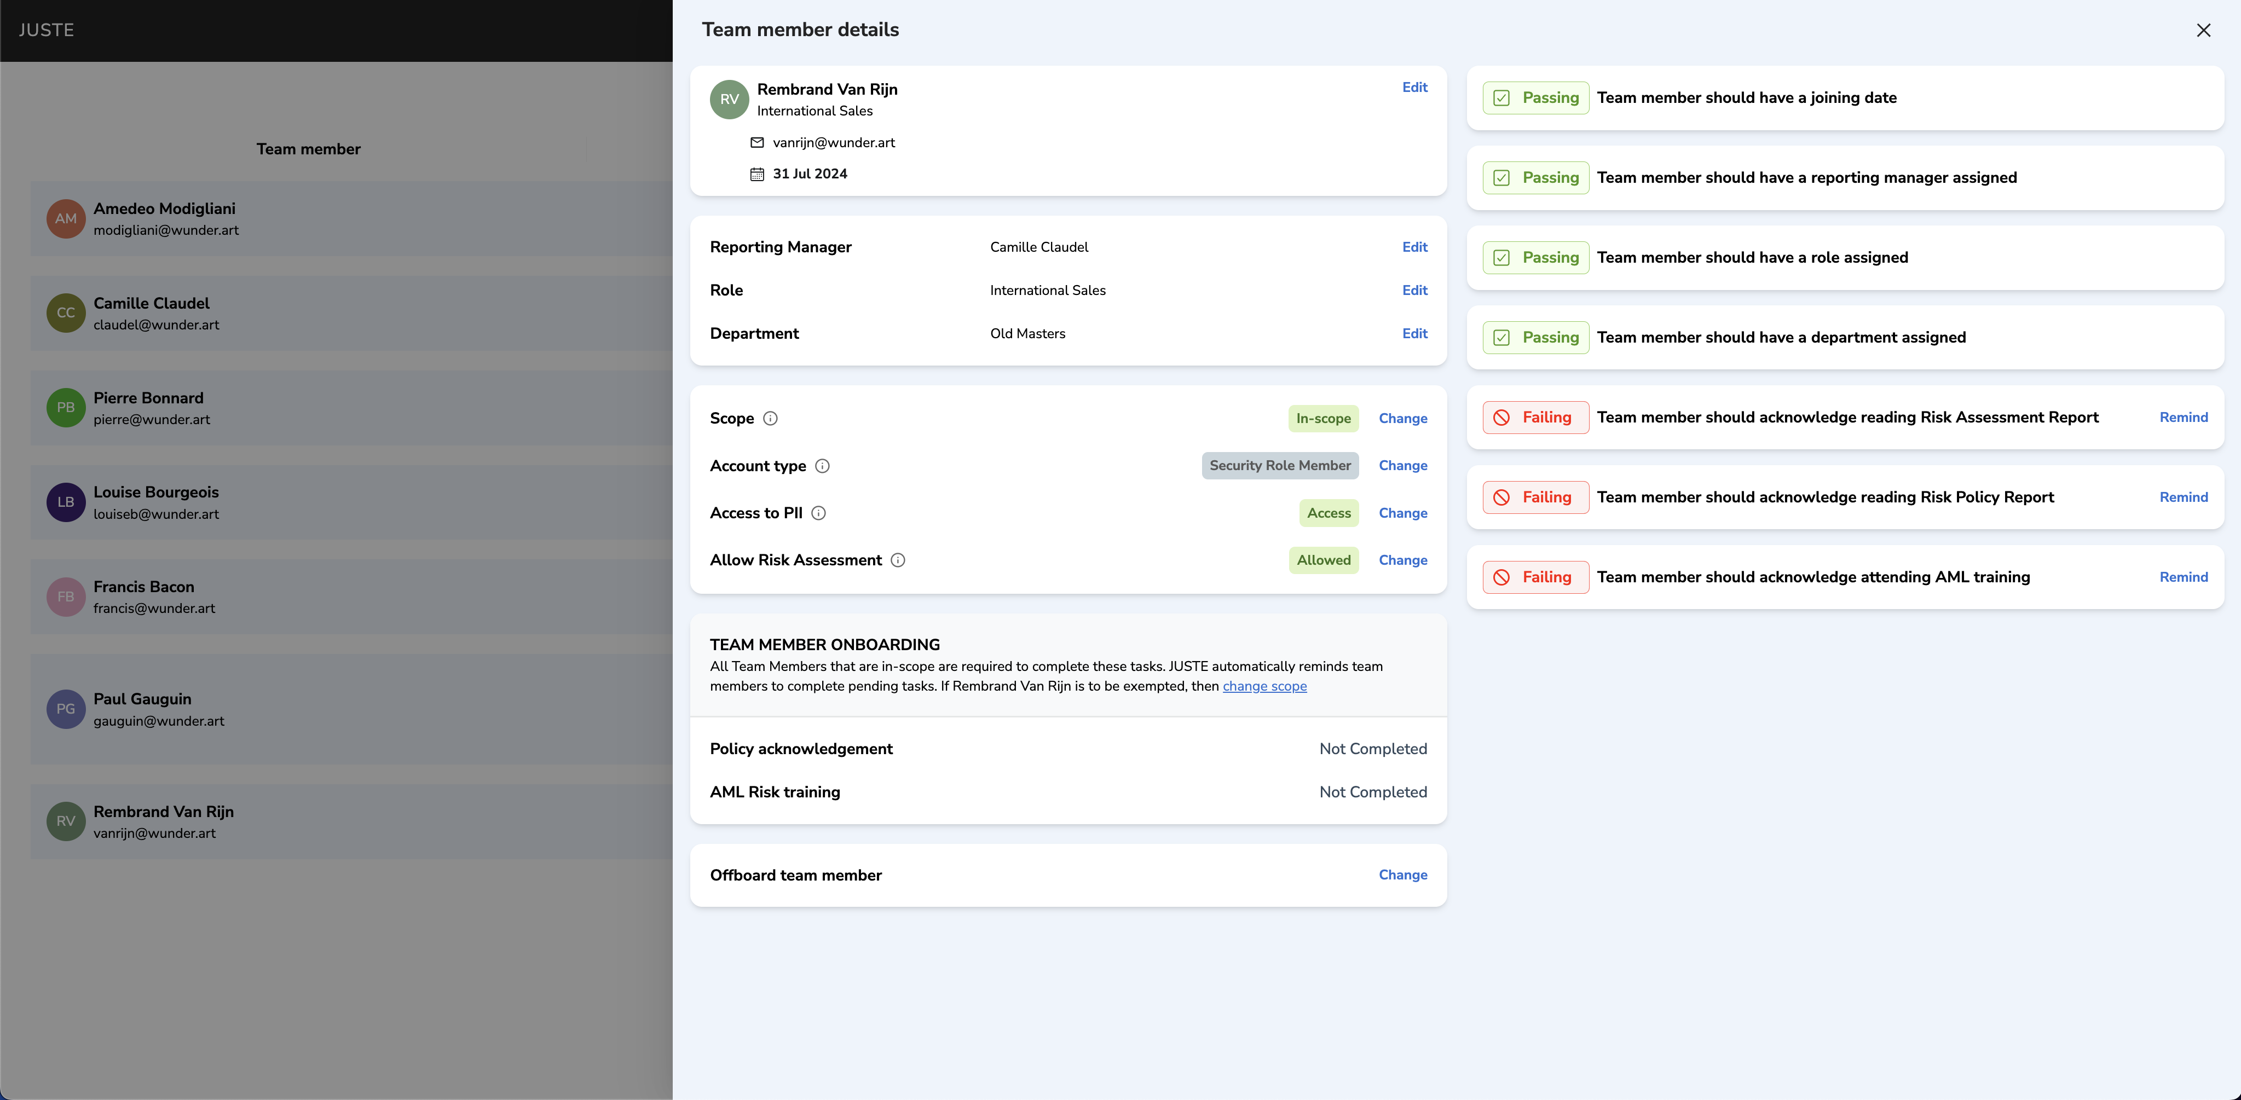Click the Access to PII info icon
Viewport: 2241px width, 1100px height.
(x=819, y=513)
